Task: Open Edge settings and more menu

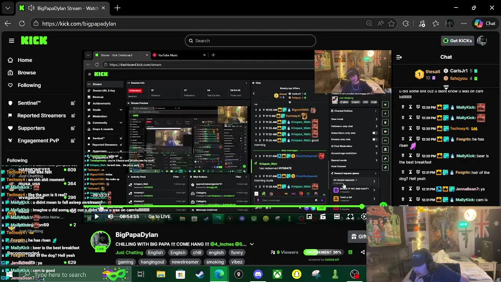Action: click(464, 23)
